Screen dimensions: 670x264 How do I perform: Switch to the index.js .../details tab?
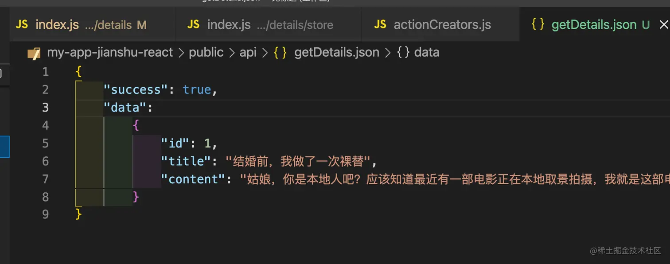pyautogui.click(x=57, y=25)
